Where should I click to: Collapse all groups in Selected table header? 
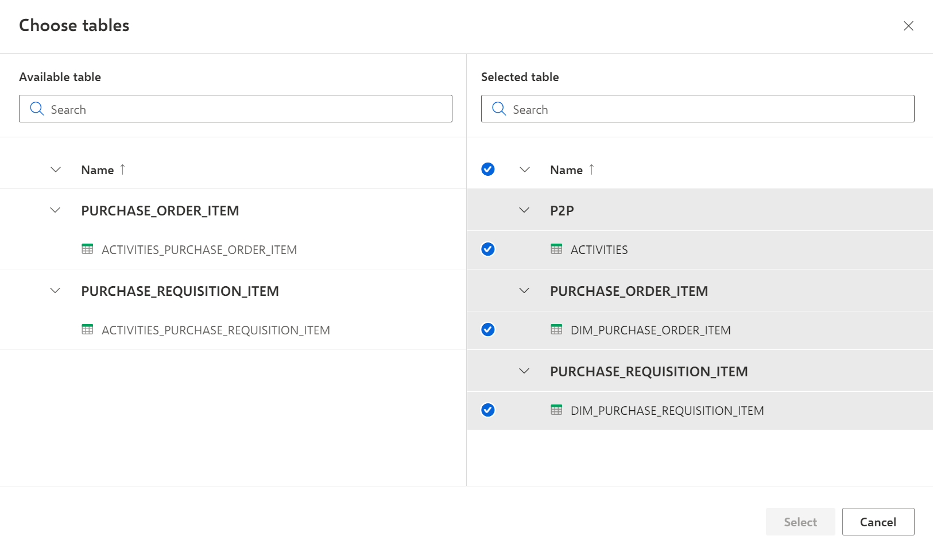pos(525,169)
